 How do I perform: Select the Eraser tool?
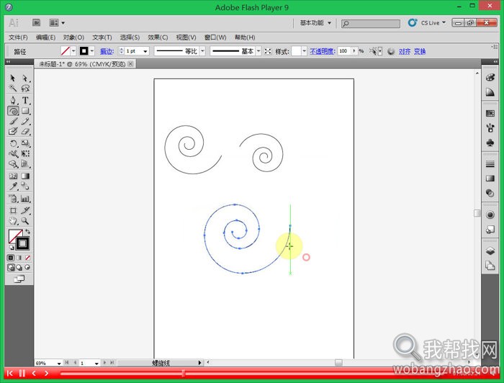click(25, 131)
